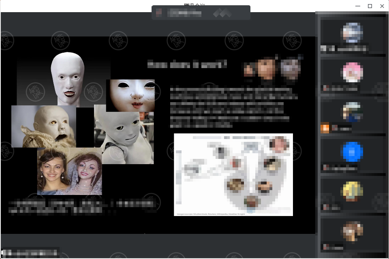Select the participant with yellow avatar
The width and height of the screenshot is (389, 259).
pos(352,191)
